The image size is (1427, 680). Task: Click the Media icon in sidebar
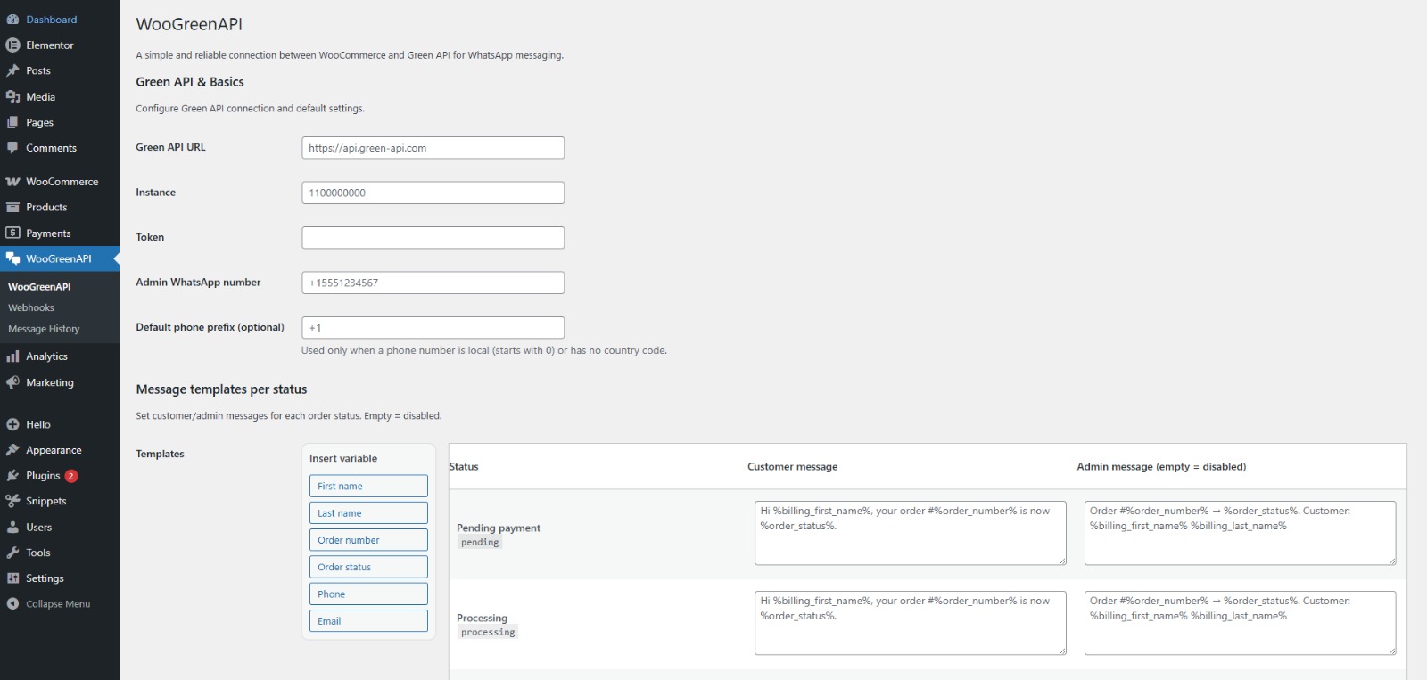12,96
